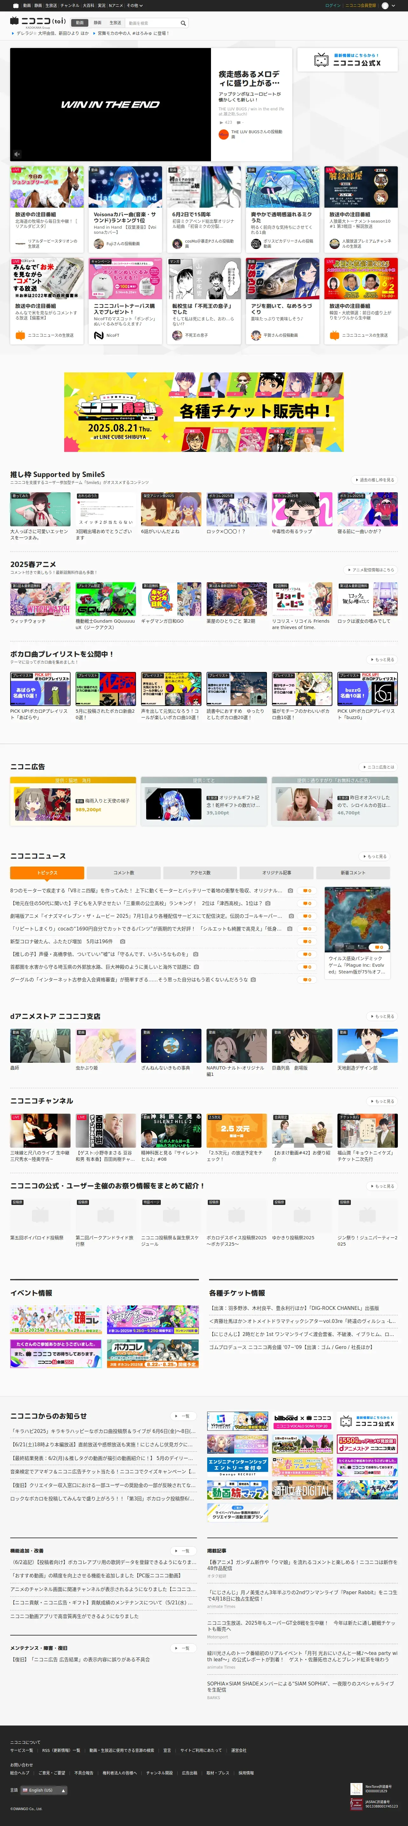This screenshot has height=1826, width=408.
Task: Open the Plague Inc news card thumbnail
Action: 357,919
